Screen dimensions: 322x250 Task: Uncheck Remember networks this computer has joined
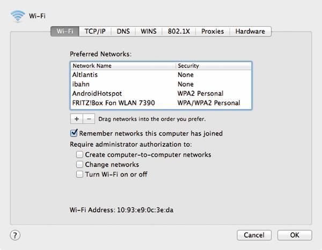74,133
